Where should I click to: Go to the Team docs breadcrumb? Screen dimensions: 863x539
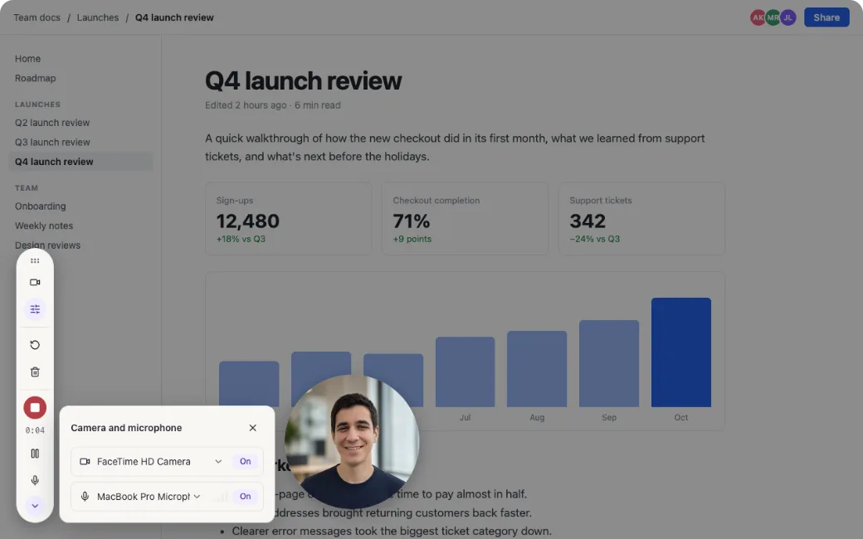point(37,17)
